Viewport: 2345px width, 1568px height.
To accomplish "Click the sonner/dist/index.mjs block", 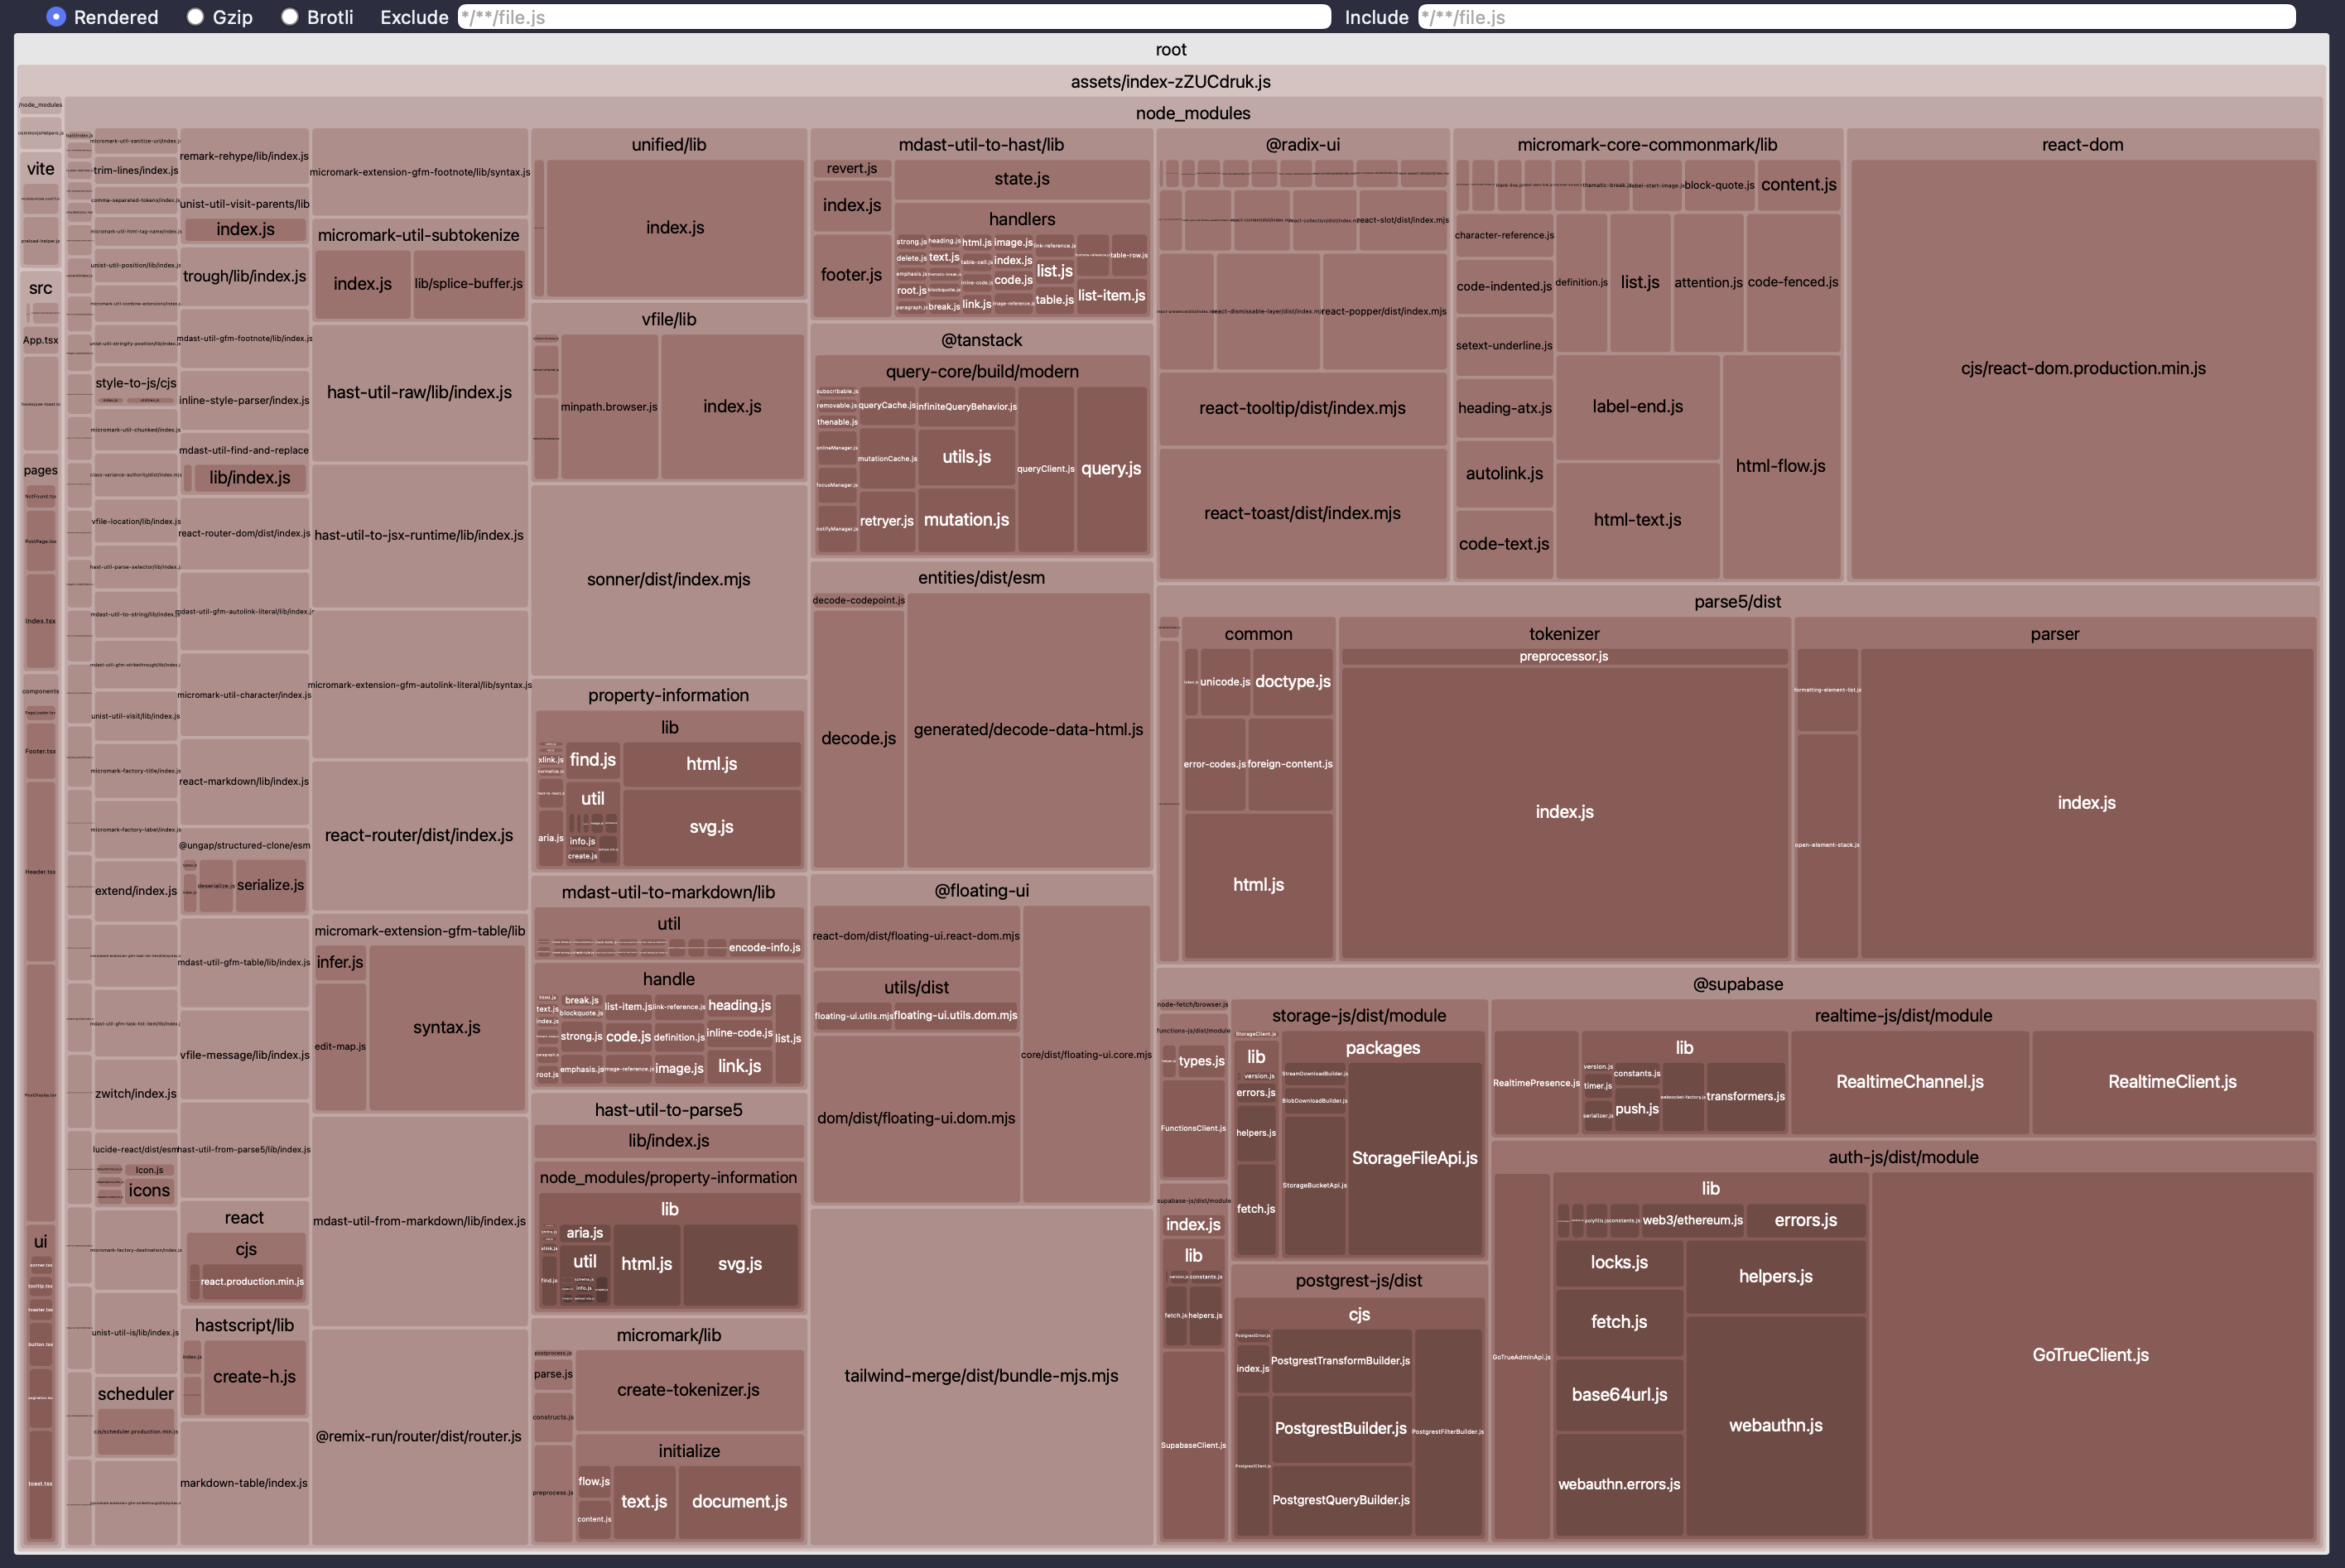I will pyautogui.click(x=668, y=580).
